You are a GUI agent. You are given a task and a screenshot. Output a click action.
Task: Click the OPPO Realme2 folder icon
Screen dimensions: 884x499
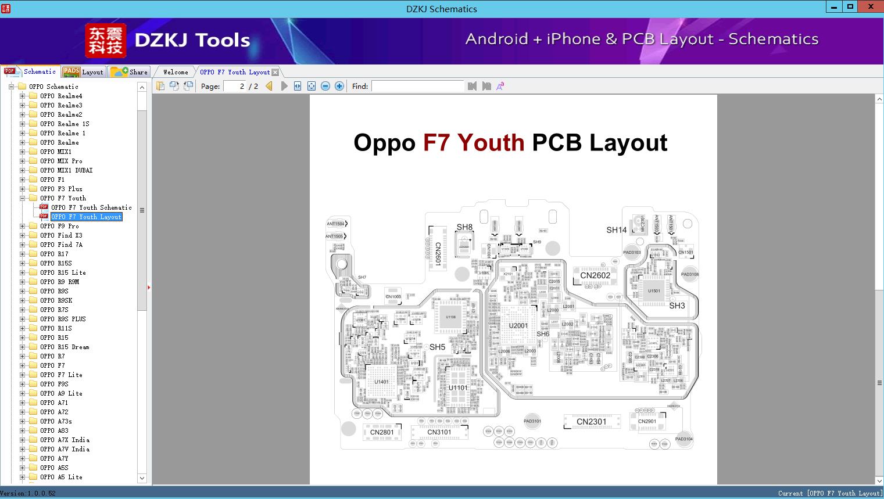[x=33, y=114]
